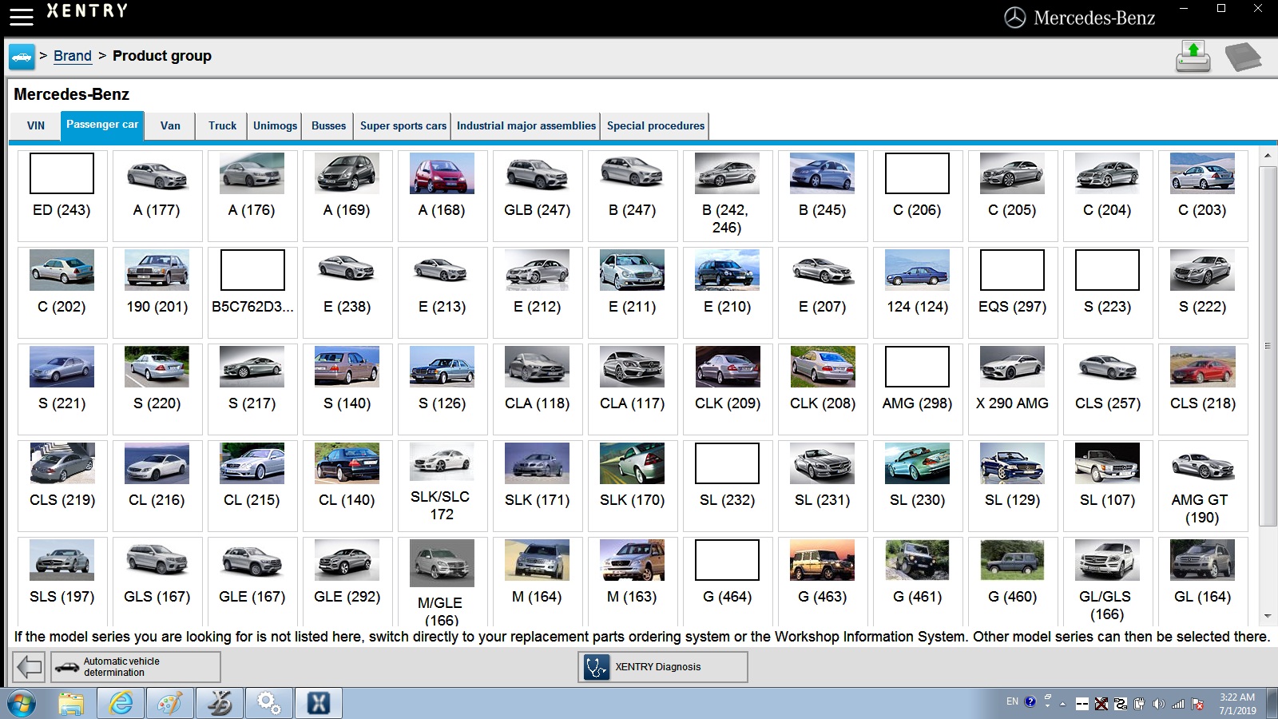This screenshot has height=719, width=1278.
Task: Select G (463) model tile
Action: coord(823,581)
